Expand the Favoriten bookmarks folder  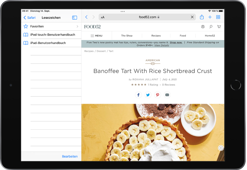[51, 26]
